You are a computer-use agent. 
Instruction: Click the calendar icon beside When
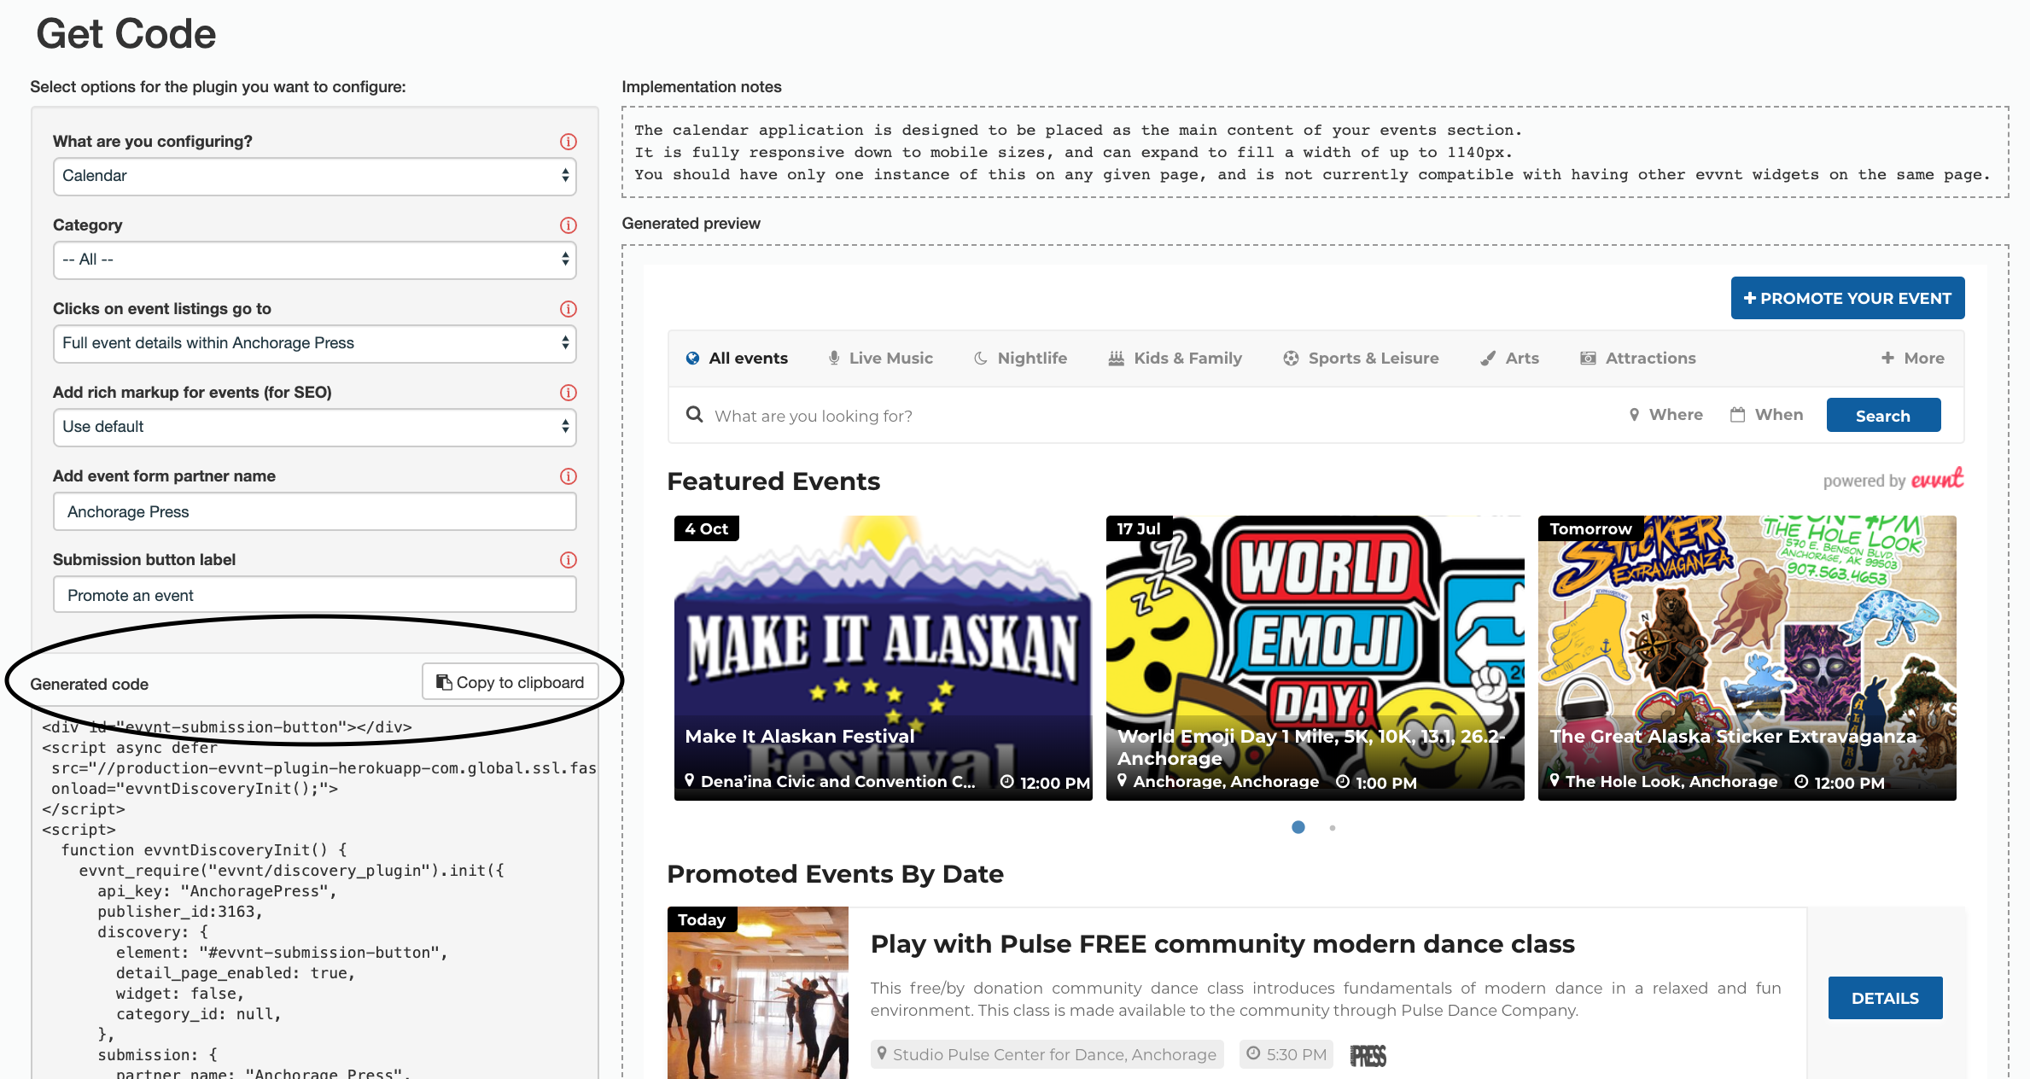click(1737, 415)
